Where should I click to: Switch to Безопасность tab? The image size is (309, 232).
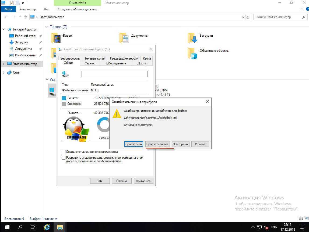(70, 58)
